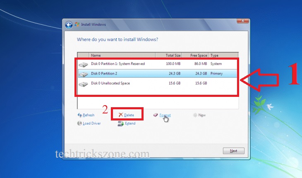Screen dimensions: 302x178
Task: Click the Type column header
Action: (223, 55)
